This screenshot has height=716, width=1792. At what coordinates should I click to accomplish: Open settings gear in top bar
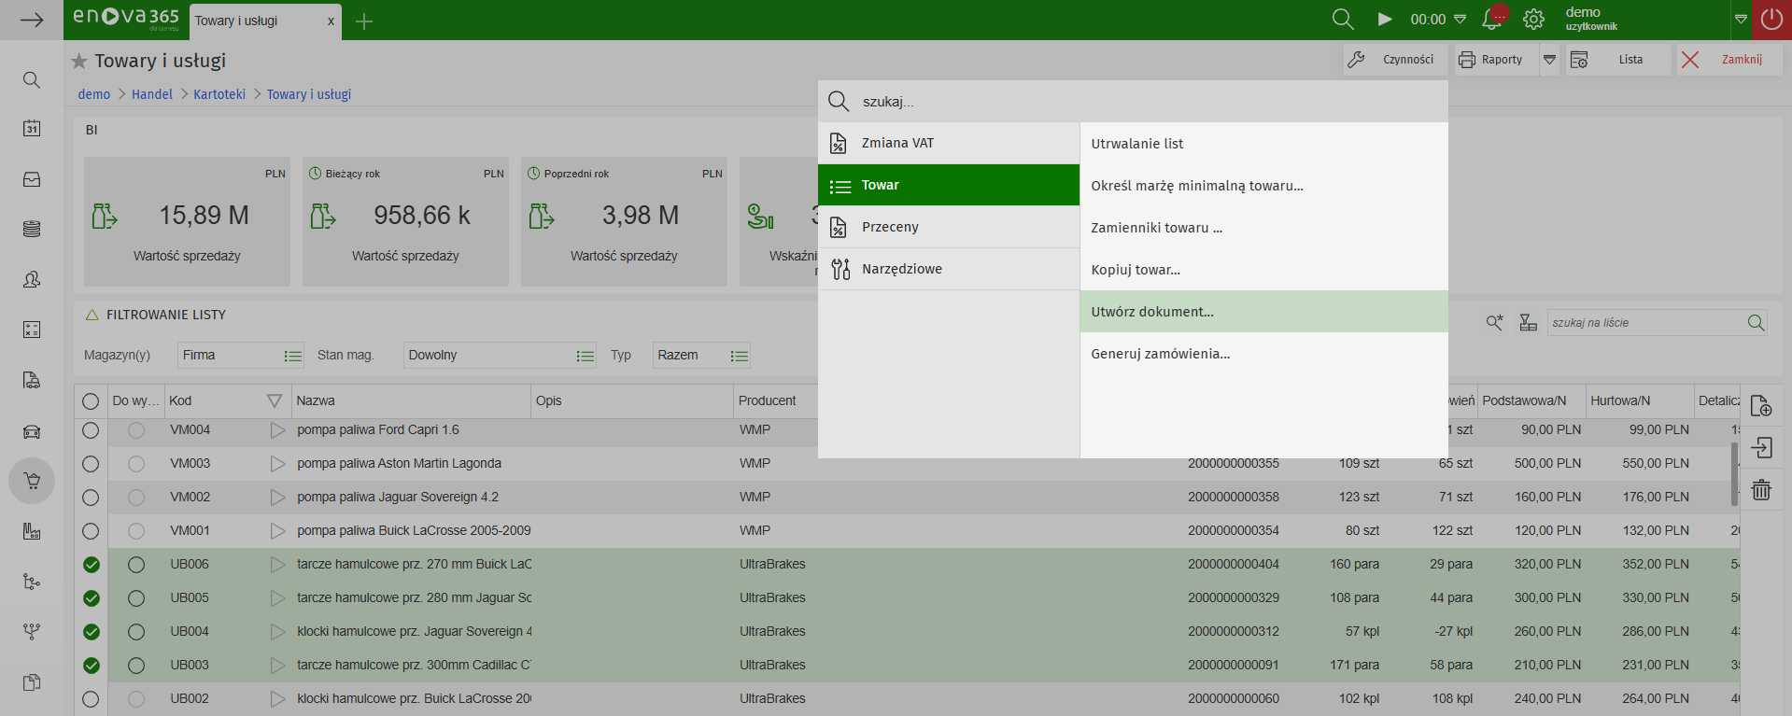tap(1533, 20)
